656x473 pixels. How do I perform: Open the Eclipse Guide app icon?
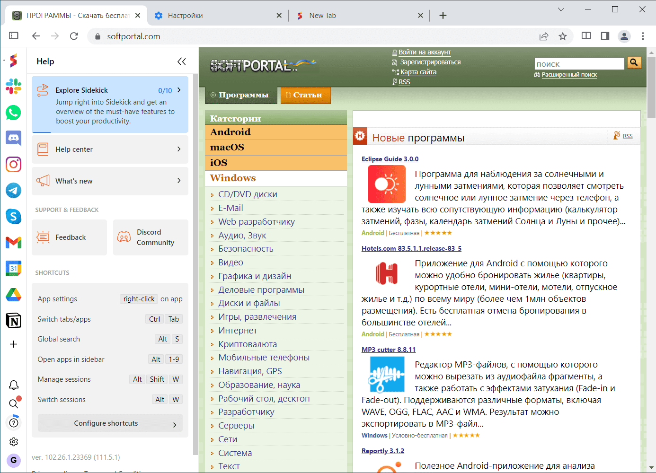387,184
